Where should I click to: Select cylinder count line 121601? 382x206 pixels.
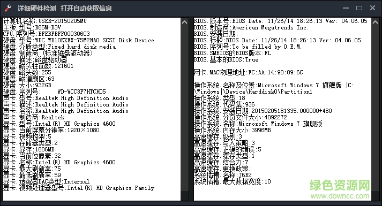click(38, 66)
